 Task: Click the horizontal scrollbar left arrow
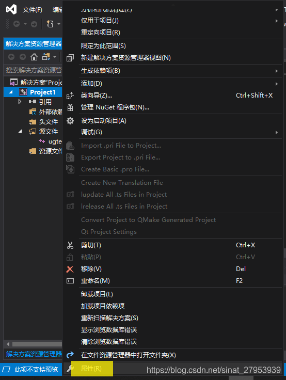[x=8, y=344]
